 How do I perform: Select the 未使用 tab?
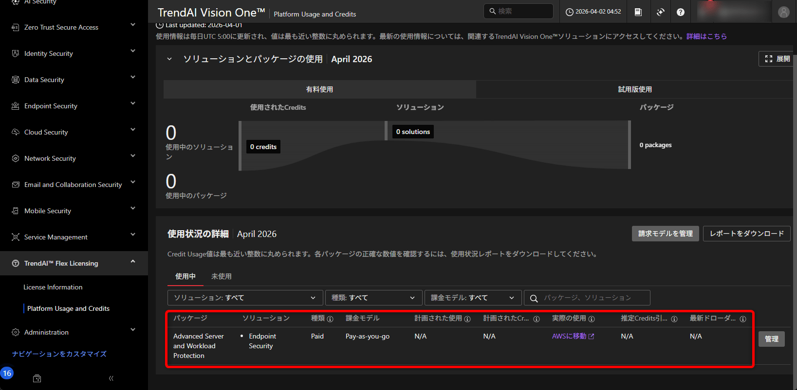pos(222,276)
